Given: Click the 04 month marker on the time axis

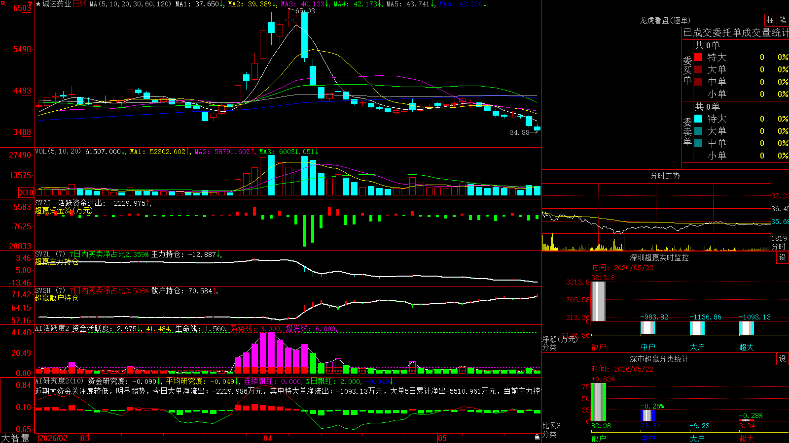Looking at the screenshot, I should 268,438.
